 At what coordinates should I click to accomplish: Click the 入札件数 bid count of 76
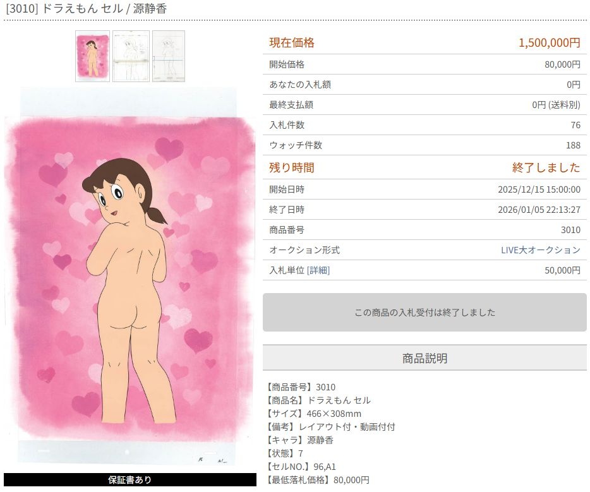point(575,125)
